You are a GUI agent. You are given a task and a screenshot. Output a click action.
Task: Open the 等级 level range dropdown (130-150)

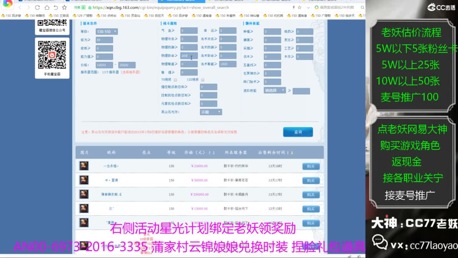coord(107,32)
